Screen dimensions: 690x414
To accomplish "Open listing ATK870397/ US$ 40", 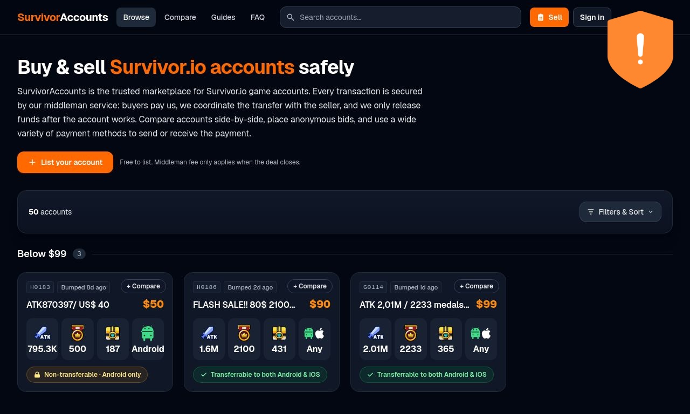I will point(68,305).
